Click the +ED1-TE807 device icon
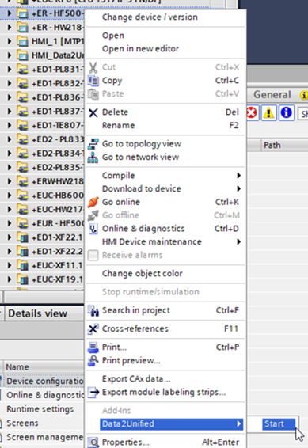Viewport: 308px width, 448px height. pyautogui.click(x=22, y=125)
